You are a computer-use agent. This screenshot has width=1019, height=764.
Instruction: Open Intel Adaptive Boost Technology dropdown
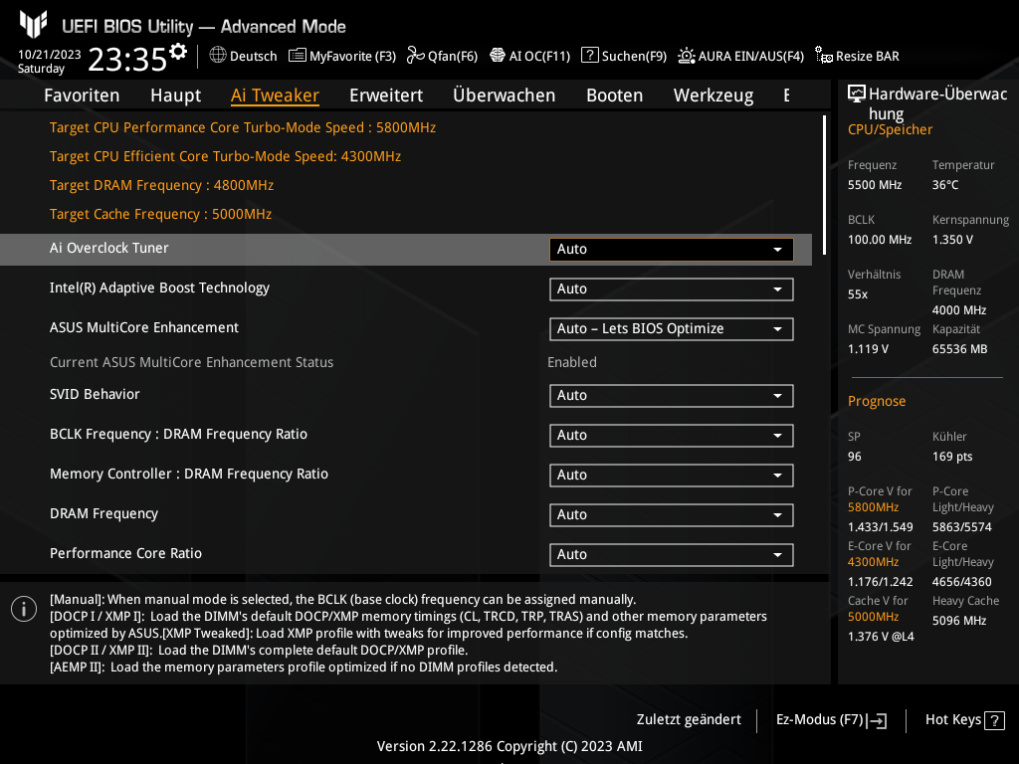671,289
